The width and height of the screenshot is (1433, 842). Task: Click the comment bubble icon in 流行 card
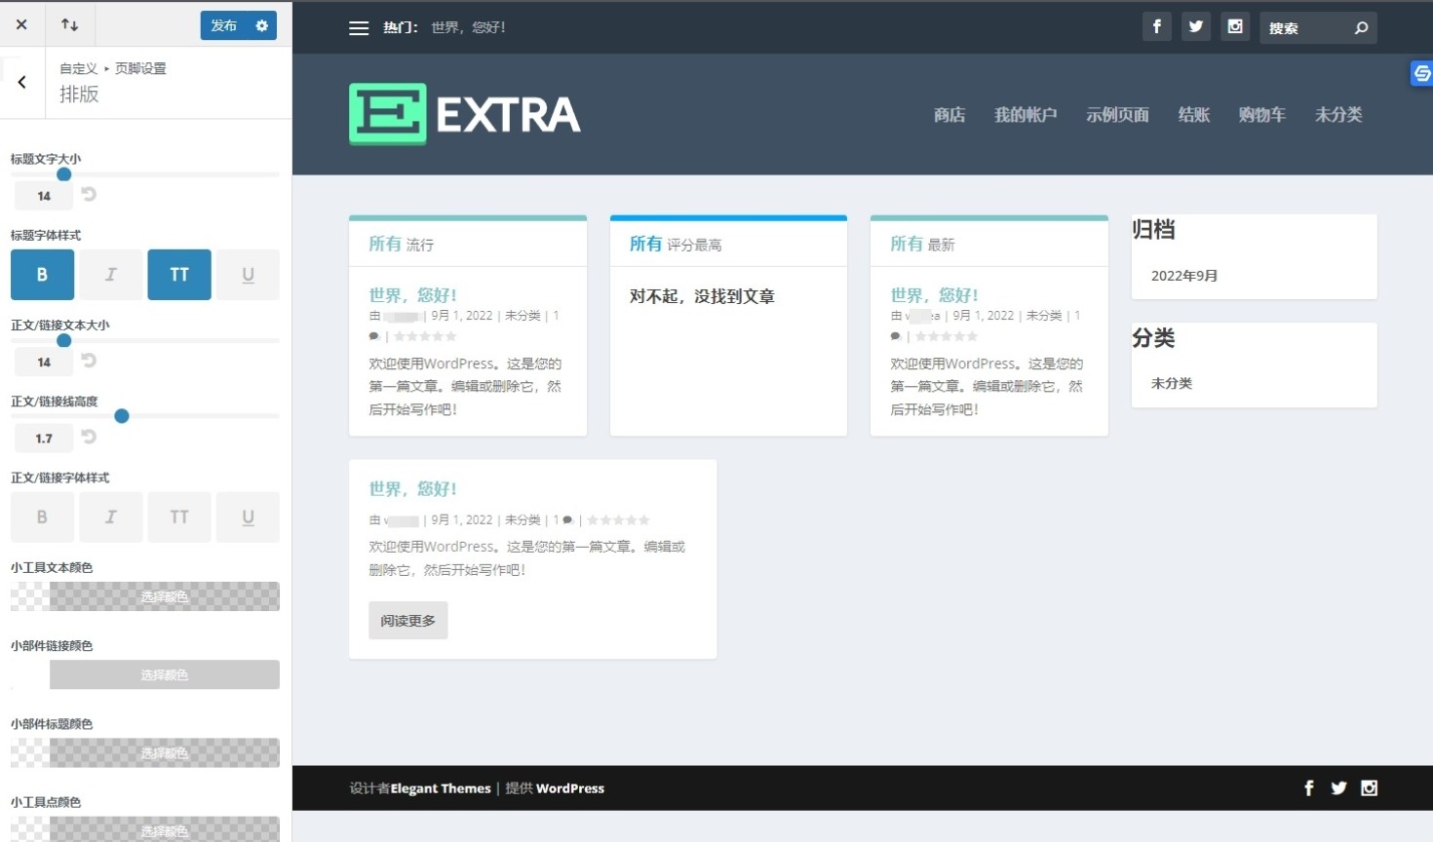pos(374,336)
